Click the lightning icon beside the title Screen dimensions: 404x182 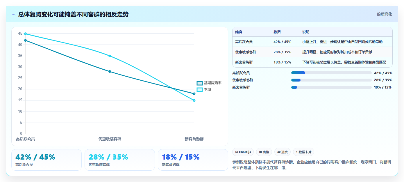point(14,15)
